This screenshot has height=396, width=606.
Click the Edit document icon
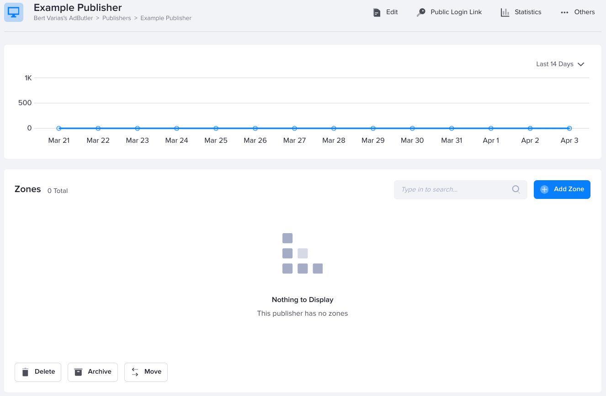[x=377, y=12]
